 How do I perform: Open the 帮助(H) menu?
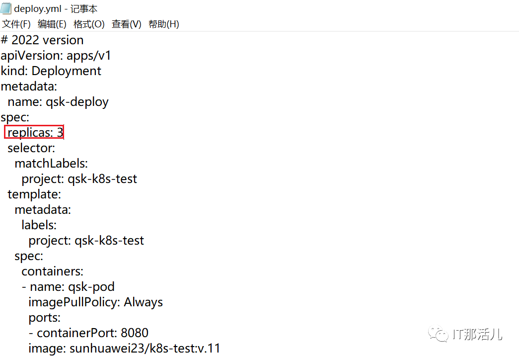click(x=163, y=24)
